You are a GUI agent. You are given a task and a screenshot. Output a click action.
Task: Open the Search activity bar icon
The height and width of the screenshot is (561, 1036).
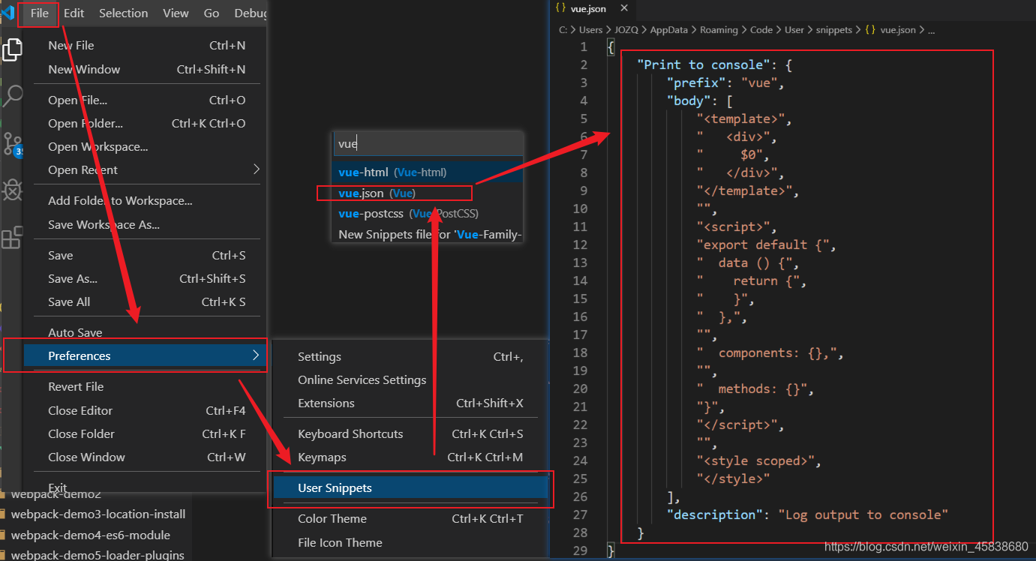click(12, 96)
